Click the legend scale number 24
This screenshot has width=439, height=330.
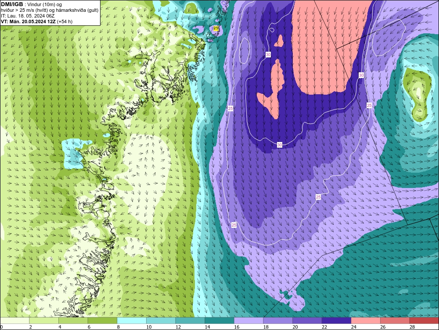[353, 327]
